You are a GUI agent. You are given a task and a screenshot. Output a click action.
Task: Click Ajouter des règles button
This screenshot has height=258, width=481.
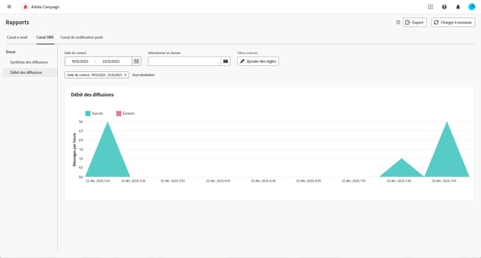click(x=258, y=62)
